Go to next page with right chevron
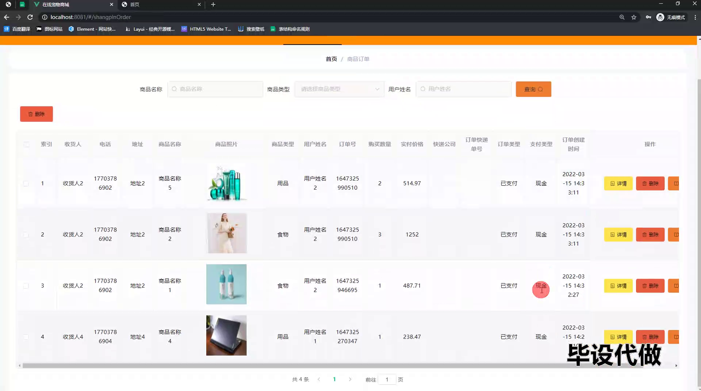Screen dimensions: 701x391 point(350,379)
